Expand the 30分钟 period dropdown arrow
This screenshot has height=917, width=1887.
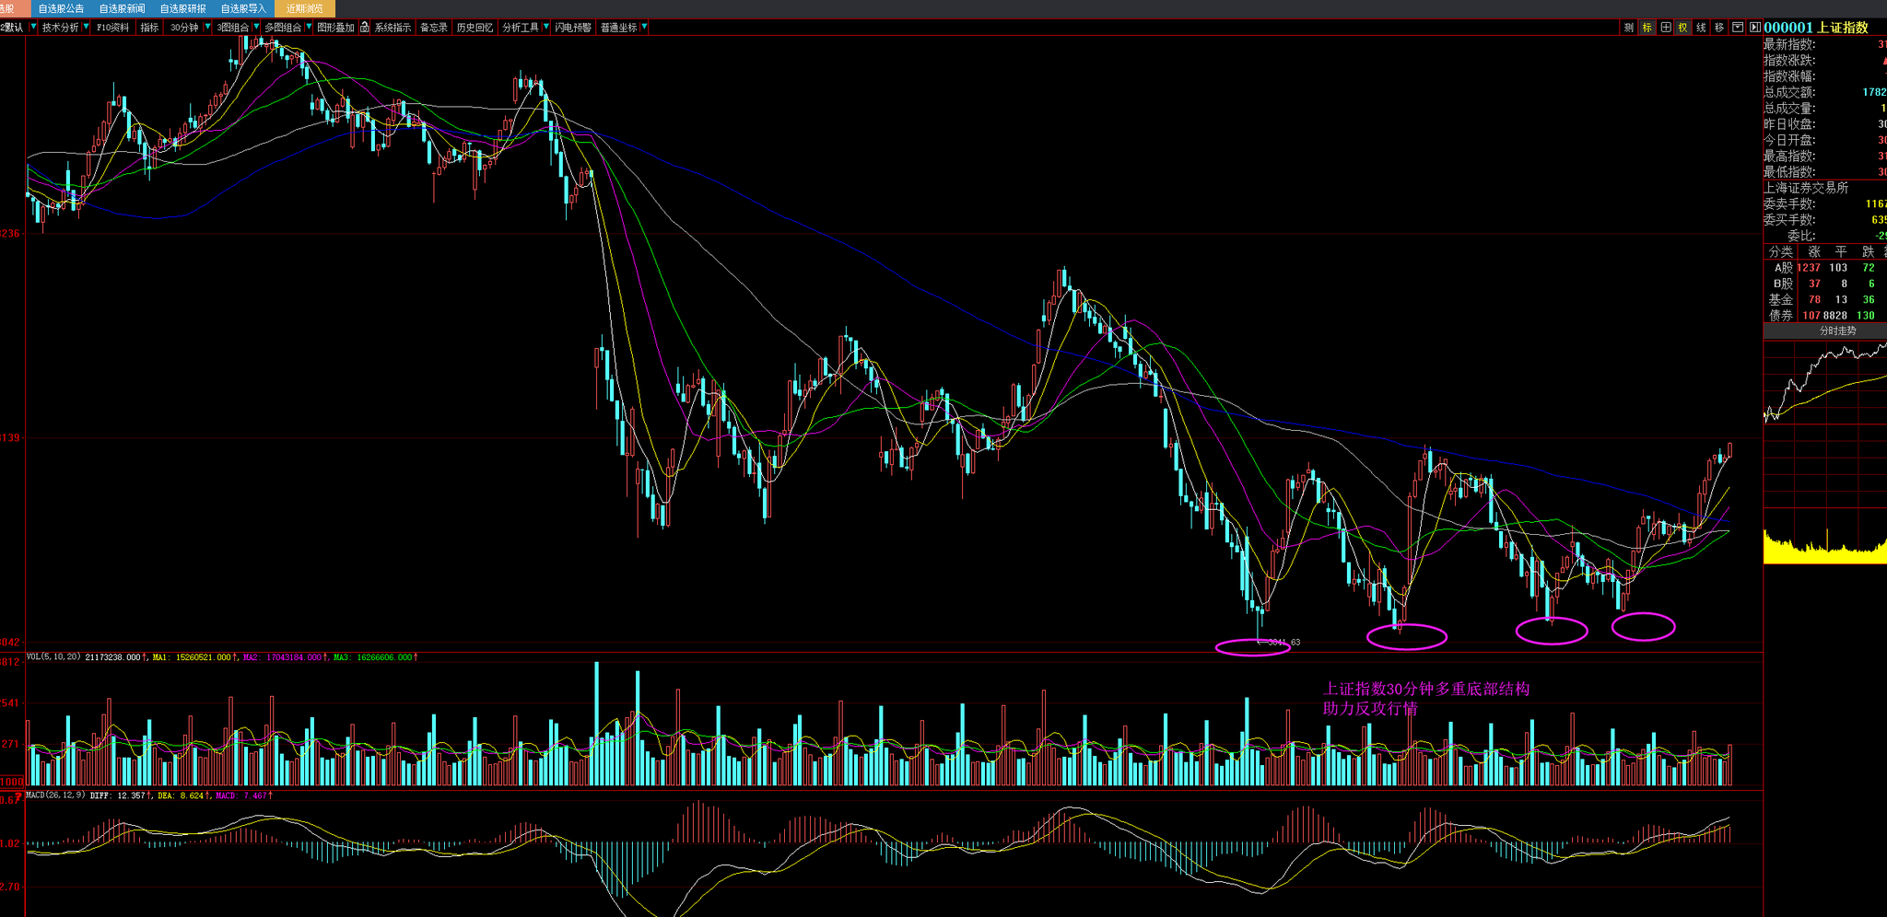coord(207,28)
